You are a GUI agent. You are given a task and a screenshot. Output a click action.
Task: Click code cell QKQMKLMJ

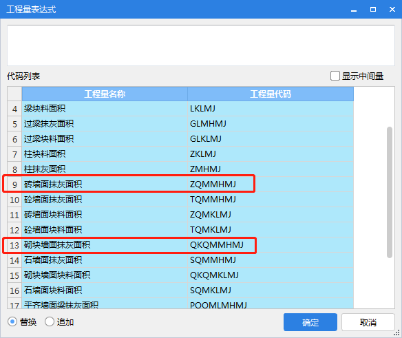(271, 275)
